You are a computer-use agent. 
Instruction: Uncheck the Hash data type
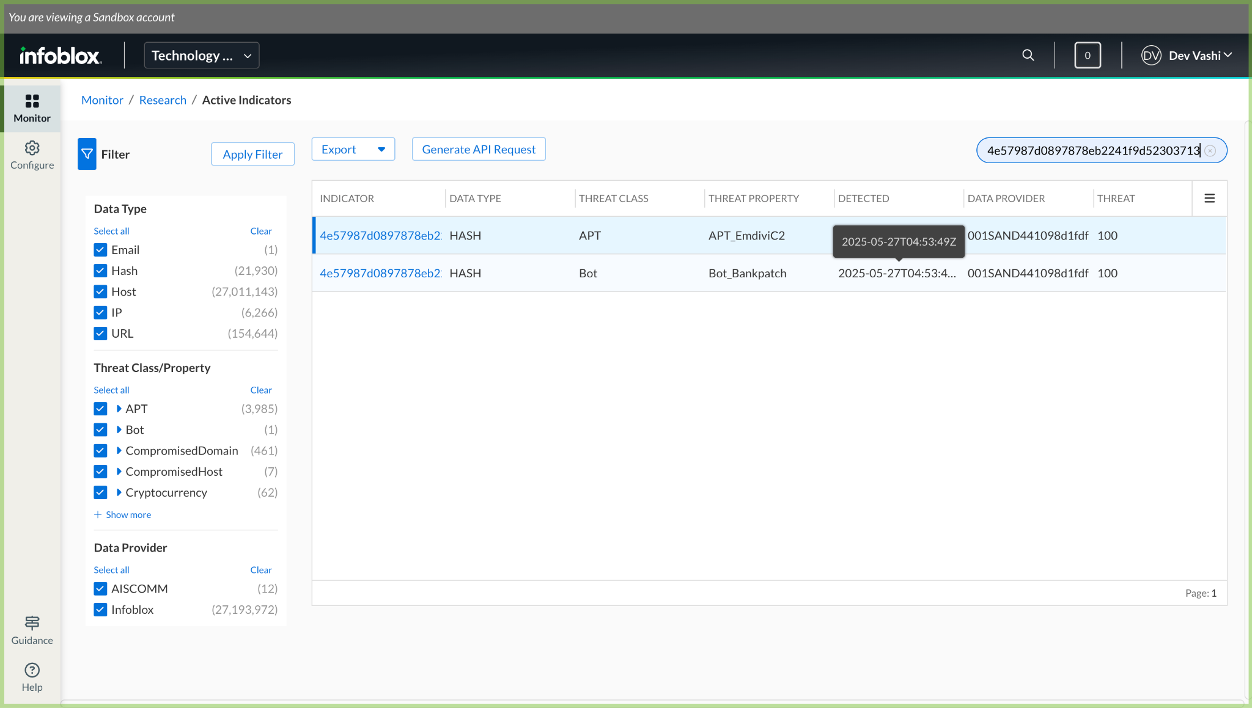[x=100, y=271]
